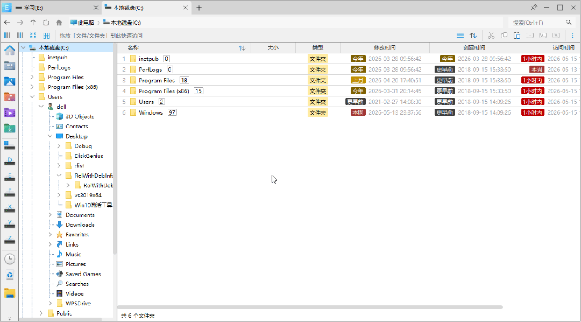This screenshot has width=581, height=322.
Task: Expand Program Files (x86) in the tree
Action: point(32,87)
